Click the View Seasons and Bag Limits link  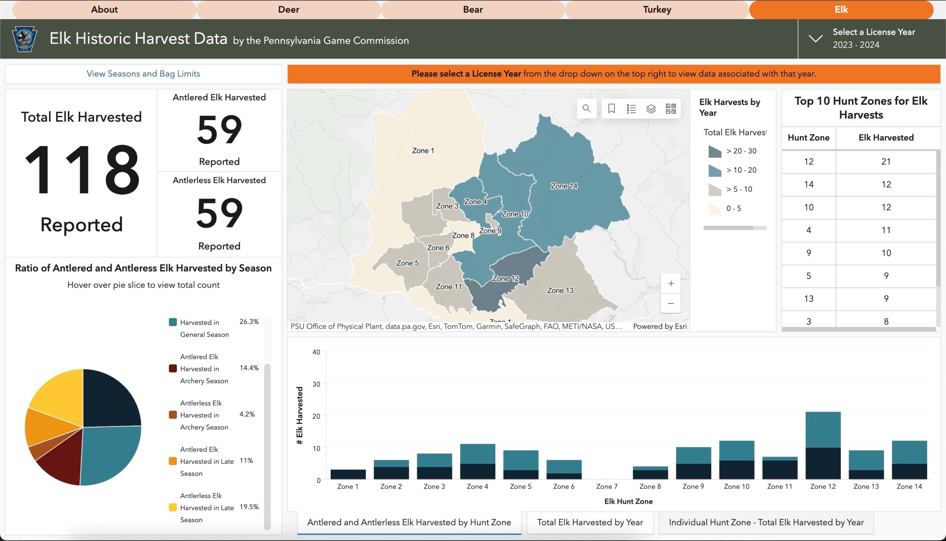click(x=143, y=74)
